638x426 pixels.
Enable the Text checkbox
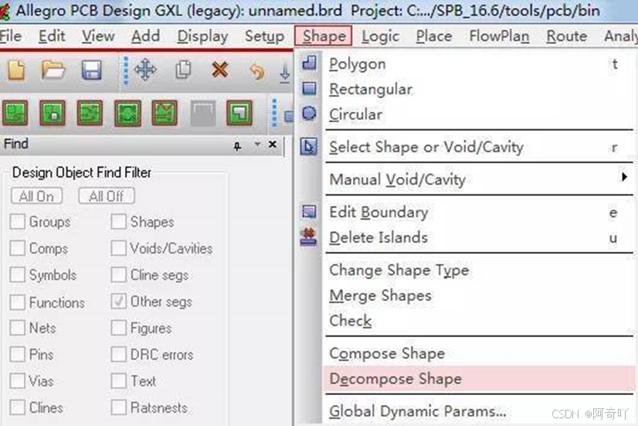click(118, 381)
